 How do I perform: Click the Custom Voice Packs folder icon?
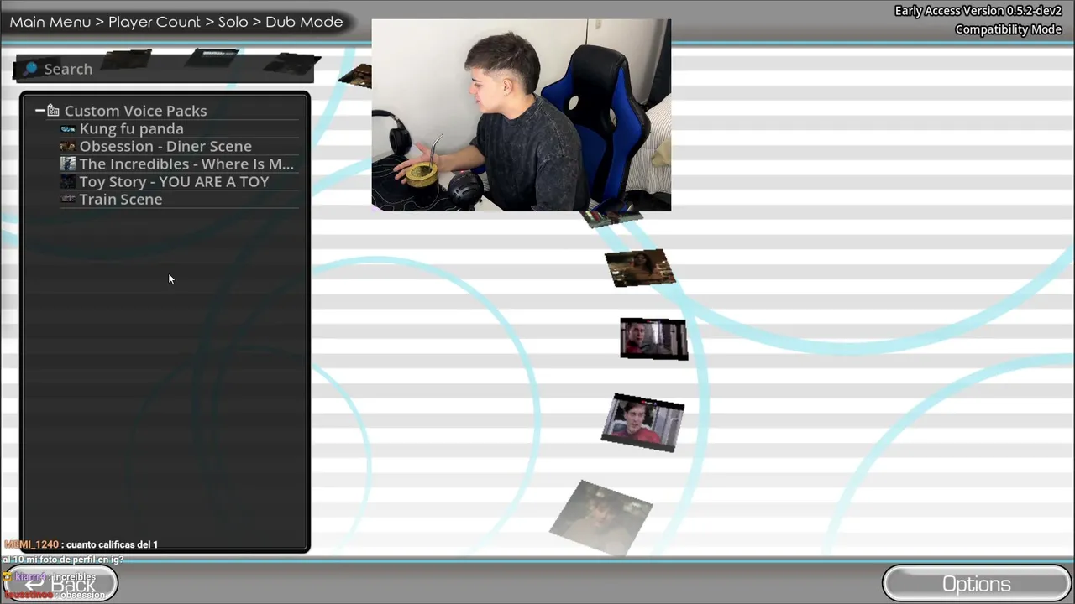(x=53, y=111)
